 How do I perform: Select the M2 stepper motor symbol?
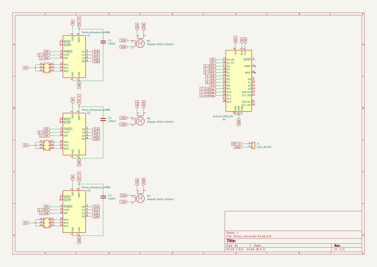(x=140, y=121)
